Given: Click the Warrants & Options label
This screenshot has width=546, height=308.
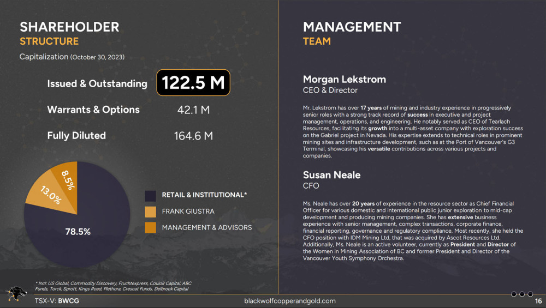Looking at the screenshot, I should point(93,110).
